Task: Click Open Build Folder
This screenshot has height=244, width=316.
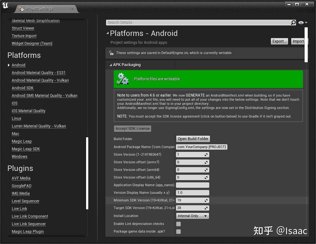Action: click(192, 139)
